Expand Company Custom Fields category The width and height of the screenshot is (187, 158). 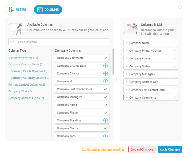tap(26, 64)
